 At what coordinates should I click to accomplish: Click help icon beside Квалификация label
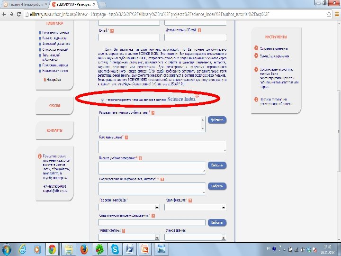pyautogui.click(x=190, y=200)
